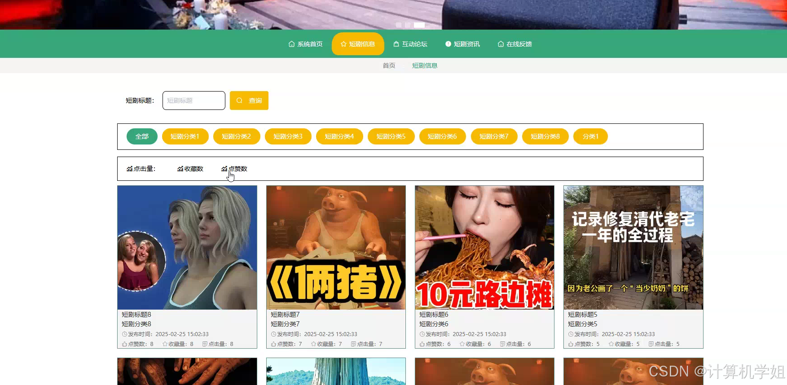Filter by 短剧分类3
Viewport: 787px width, 385px height.
coord(288,136)
